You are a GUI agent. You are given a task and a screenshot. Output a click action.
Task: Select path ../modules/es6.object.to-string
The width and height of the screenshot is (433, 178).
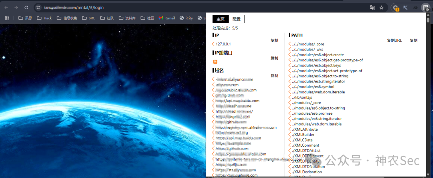pos(318,108)
